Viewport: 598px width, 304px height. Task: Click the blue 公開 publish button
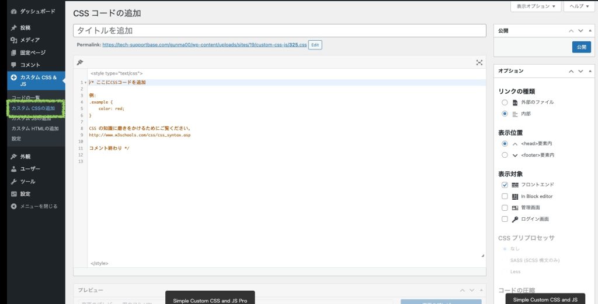click(x=581, y=47)
